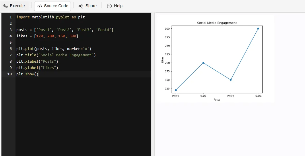Click the Post4 x-axis tick label

[x=258, y=96]
